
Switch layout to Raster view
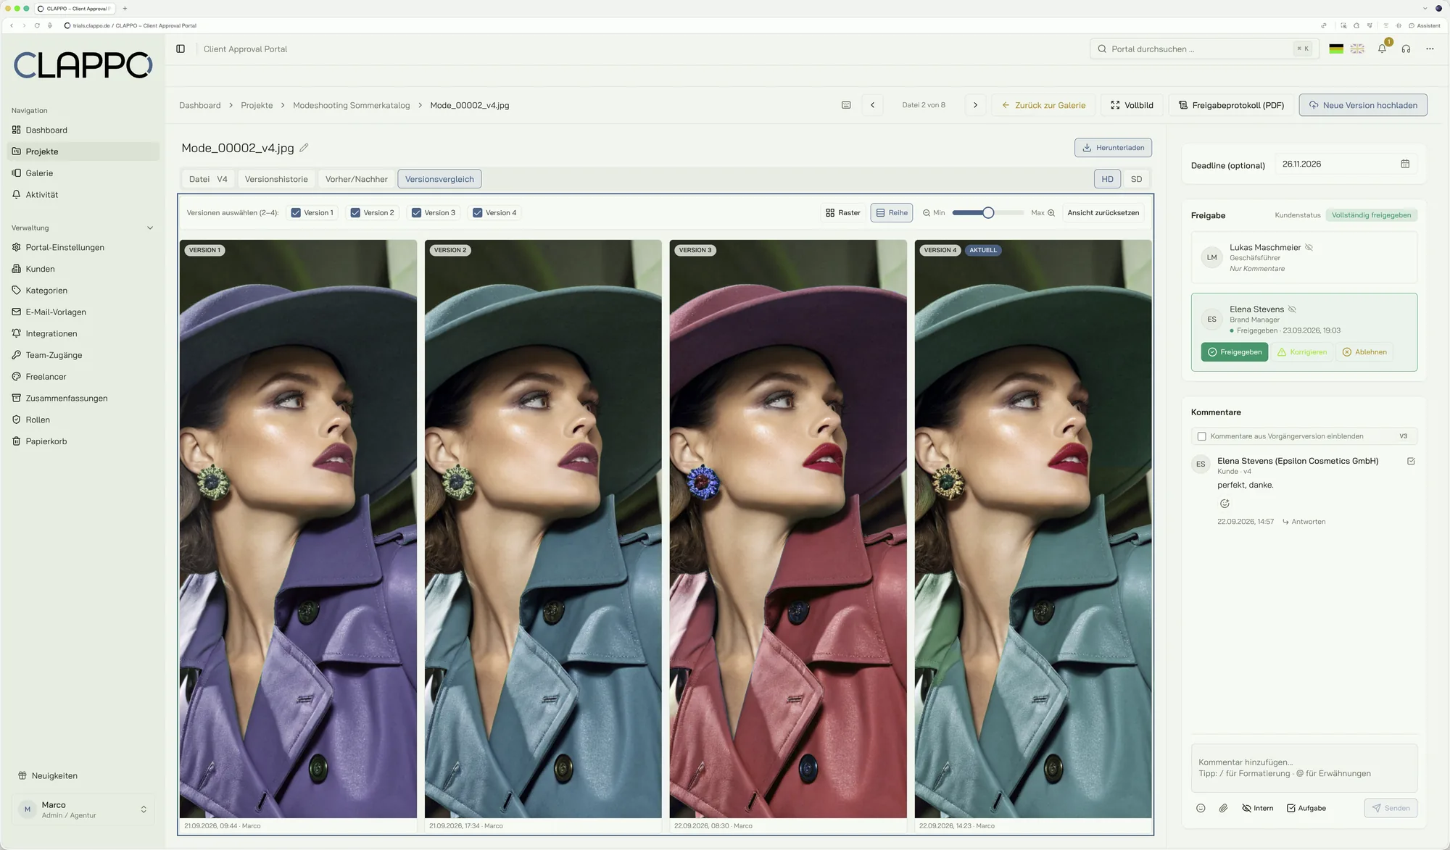[842, 213]
